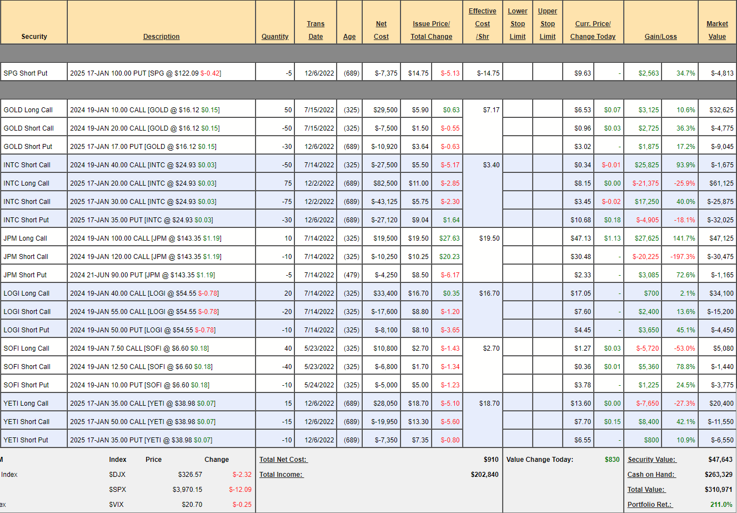Open the Gain/Loss column header link
The width and height of the screenshot is (737, 513).
(x=660, y=37)
